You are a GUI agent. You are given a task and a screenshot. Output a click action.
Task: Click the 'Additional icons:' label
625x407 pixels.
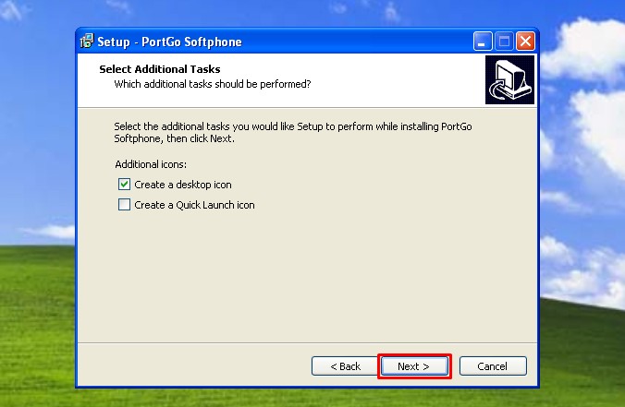[151, 164]
